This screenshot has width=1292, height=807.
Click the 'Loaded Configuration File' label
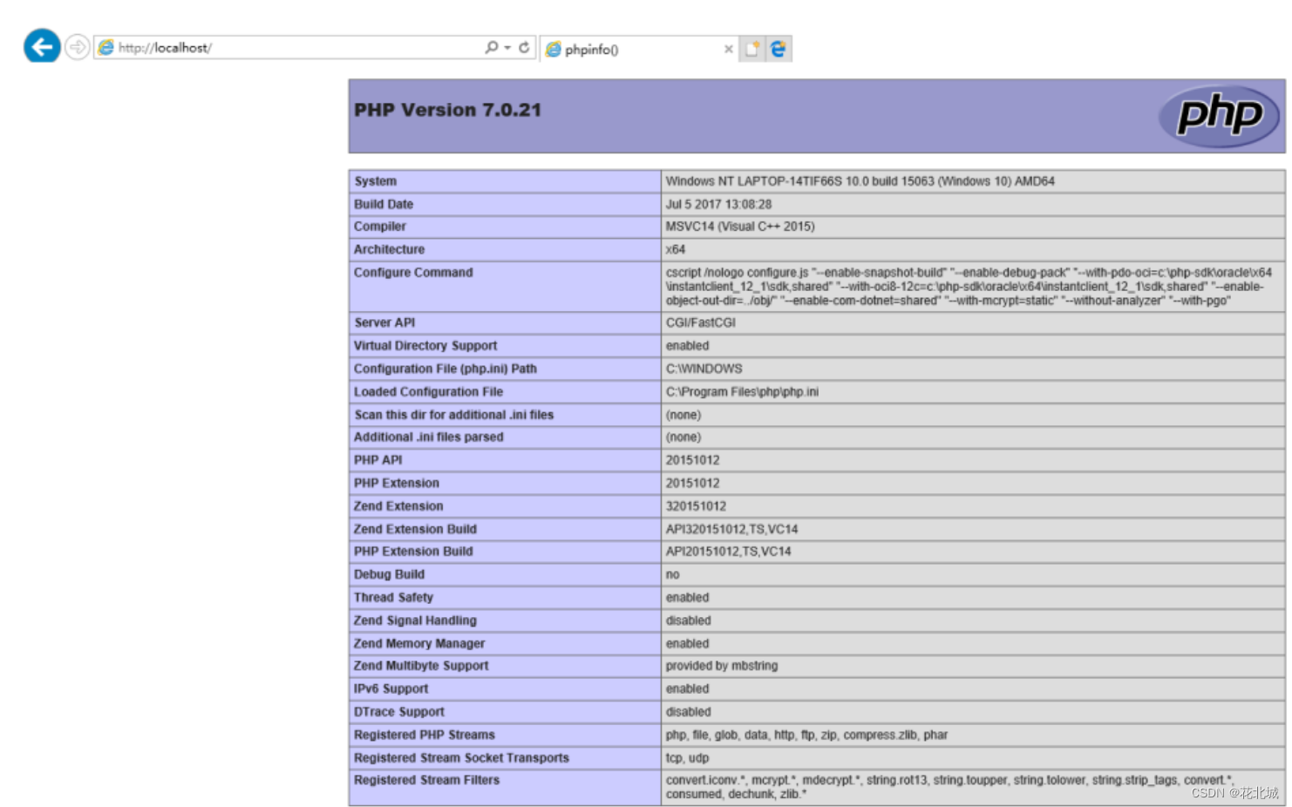[x=428, y=392]
